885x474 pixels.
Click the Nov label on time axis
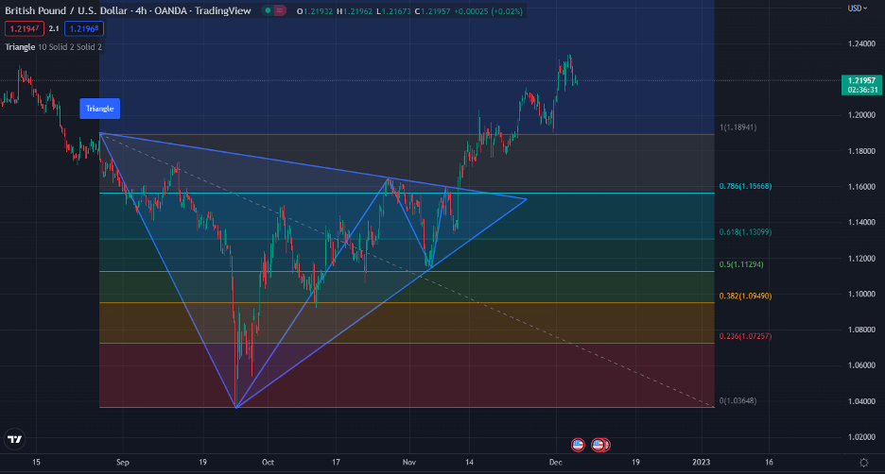pos(409,462)
